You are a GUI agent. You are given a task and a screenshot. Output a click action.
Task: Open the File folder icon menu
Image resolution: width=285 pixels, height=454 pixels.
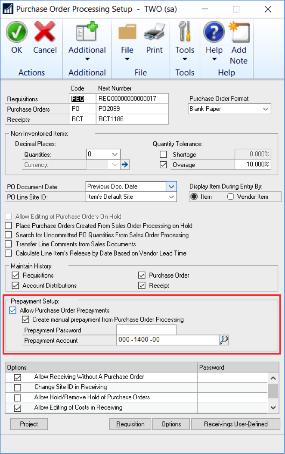click(x=127, y=33)
